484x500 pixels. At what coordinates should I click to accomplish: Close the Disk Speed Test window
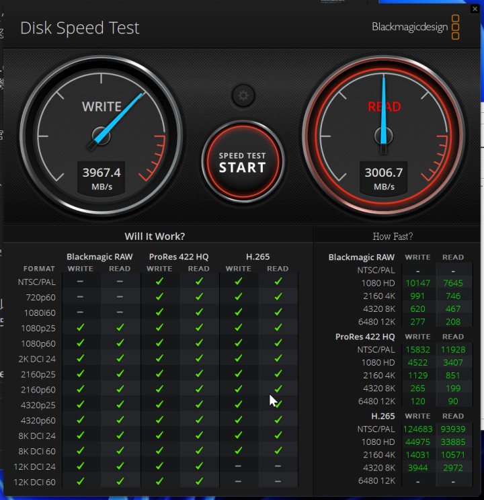click(x=475, y=9)
